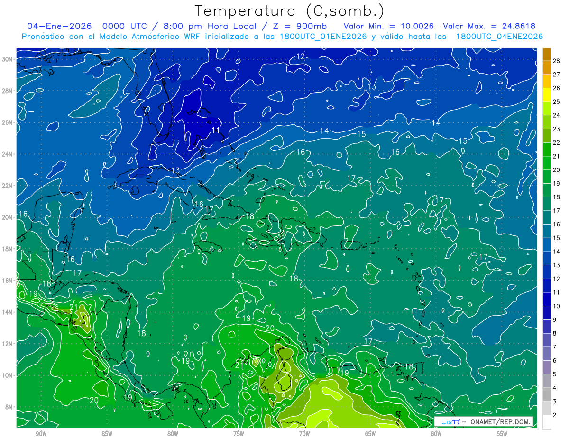Click color scale label 28
The image size is (569, 440).
point(557,61)
